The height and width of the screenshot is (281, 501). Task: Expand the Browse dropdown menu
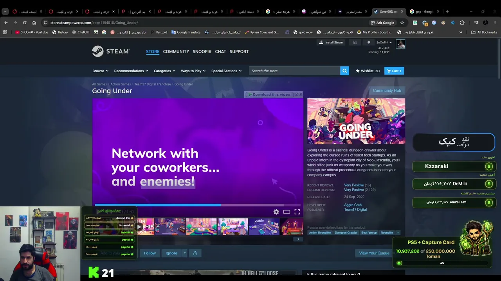[101, 71]
